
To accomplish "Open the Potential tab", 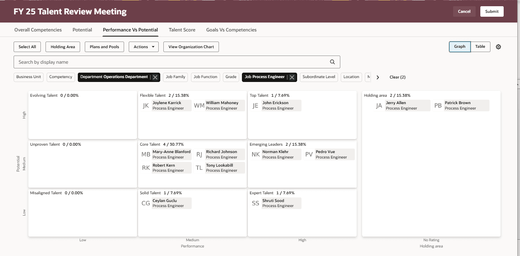I will [x=82, y=30].
